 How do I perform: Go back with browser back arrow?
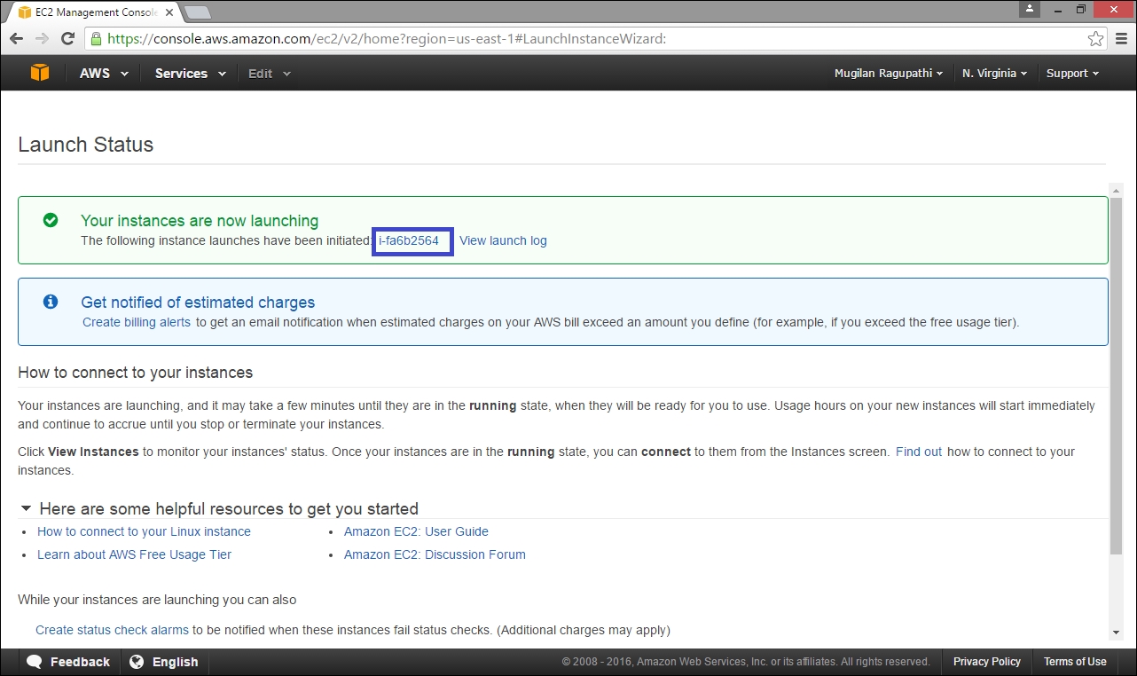point(16,39)
